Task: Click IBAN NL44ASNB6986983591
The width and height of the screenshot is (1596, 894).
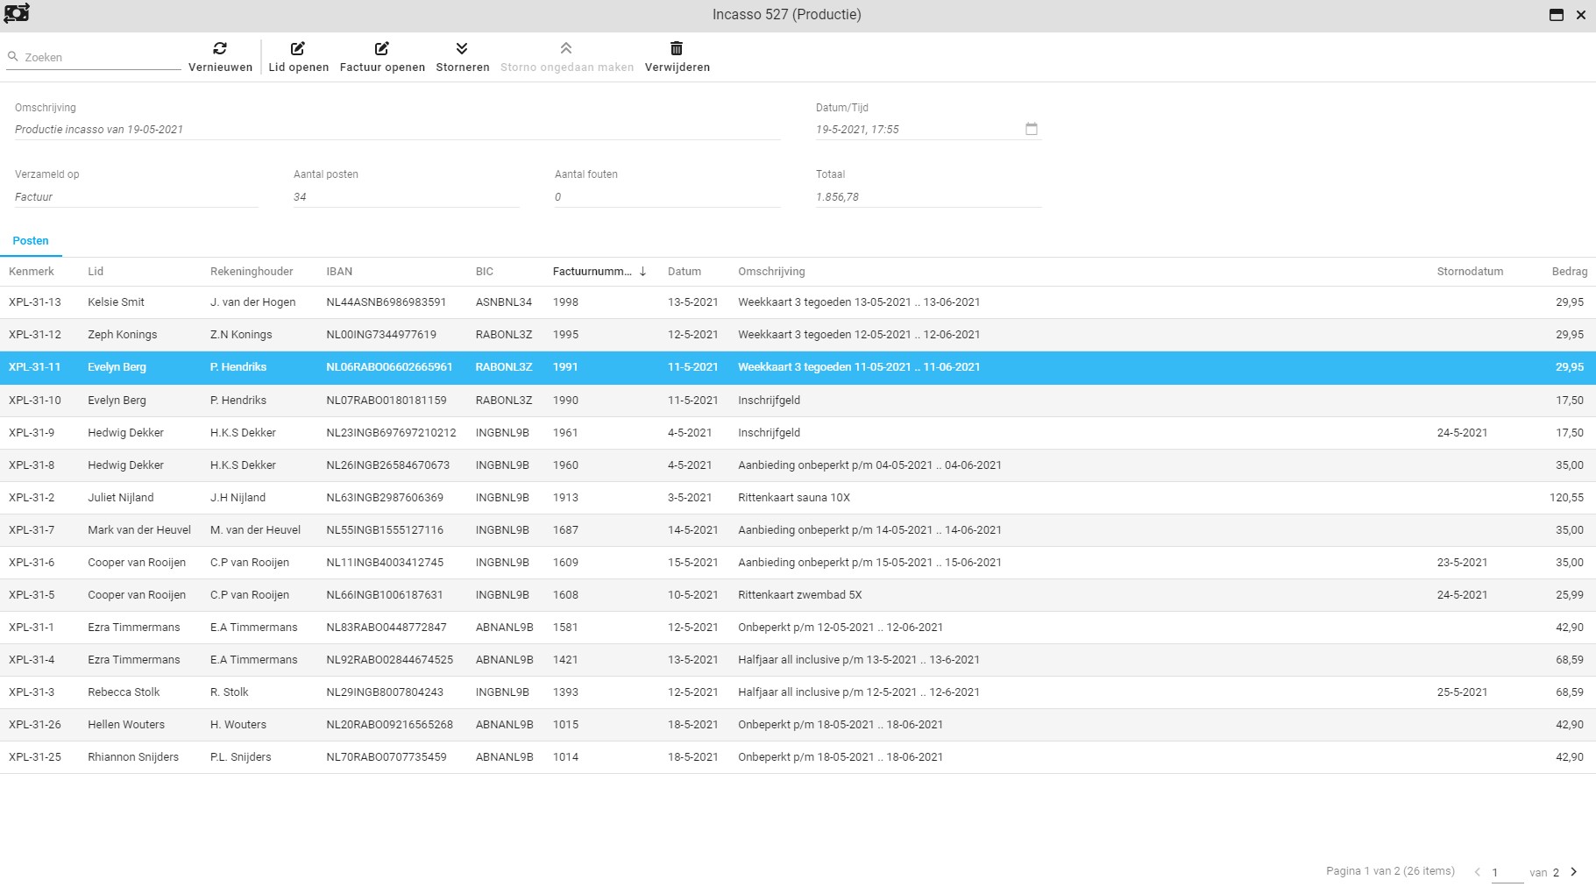Action: click(x=386, y=302)
